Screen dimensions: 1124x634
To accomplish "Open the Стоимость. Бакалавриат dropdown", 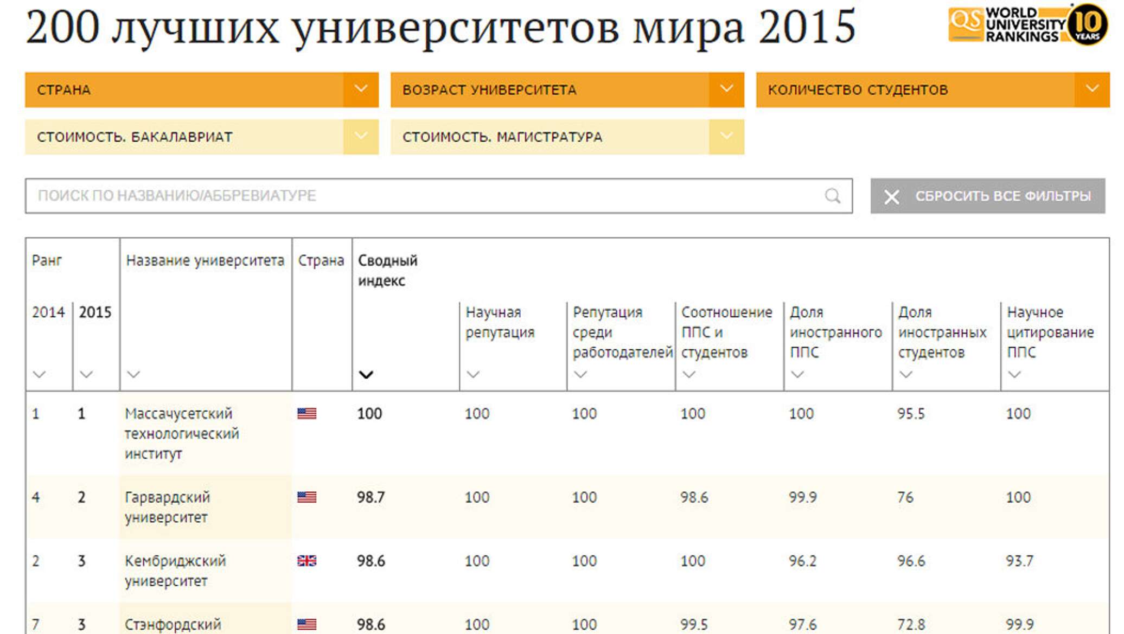I will click(x=202, y=137).
